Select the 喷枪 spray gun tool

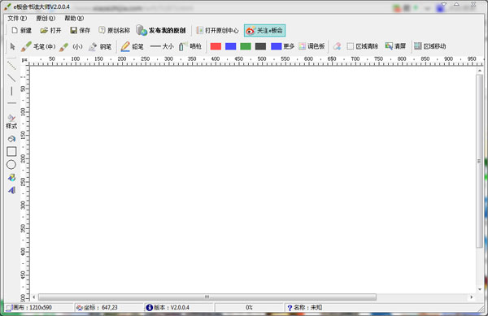(x=190, y=46)
